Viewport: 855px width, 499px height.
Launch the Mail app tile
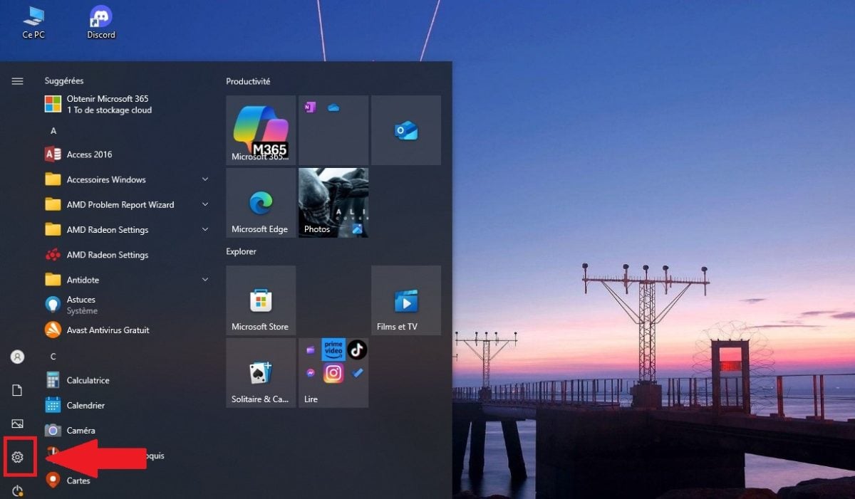pos(405,130)
